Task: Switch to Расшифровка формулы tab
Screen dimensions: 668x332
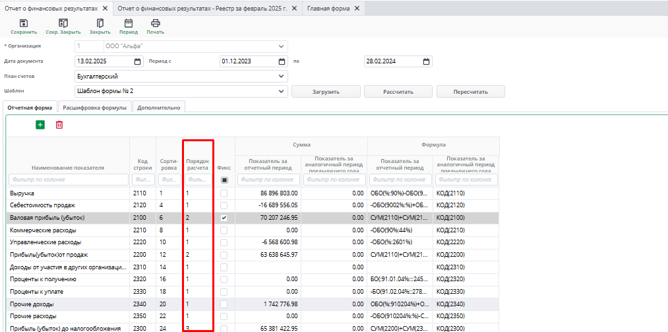Action: (x=95, y=108)
